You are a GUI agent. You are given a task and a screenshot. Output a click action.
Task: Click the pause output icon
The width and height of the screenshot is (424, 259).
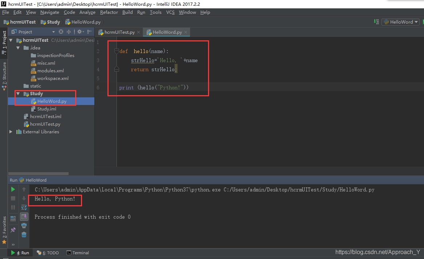point(13,207)
